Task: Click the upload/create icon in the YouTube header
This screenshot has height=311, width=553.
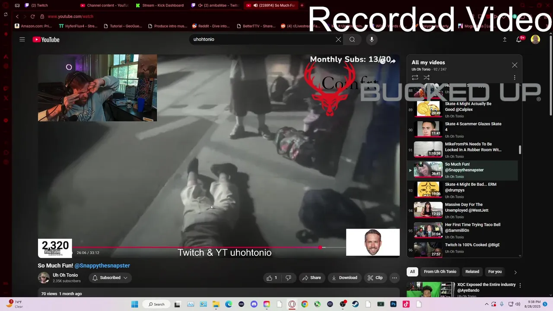Action: (x=505, y=39)
